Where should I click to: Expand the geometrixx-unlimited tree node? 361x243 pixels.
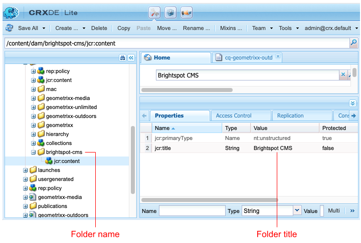point(34,107)
